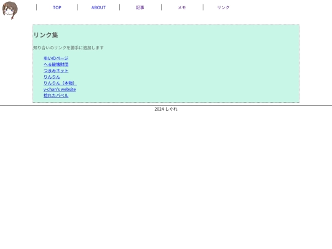Select the リンク navigation item
332x249 pixels.
(223, 7)
